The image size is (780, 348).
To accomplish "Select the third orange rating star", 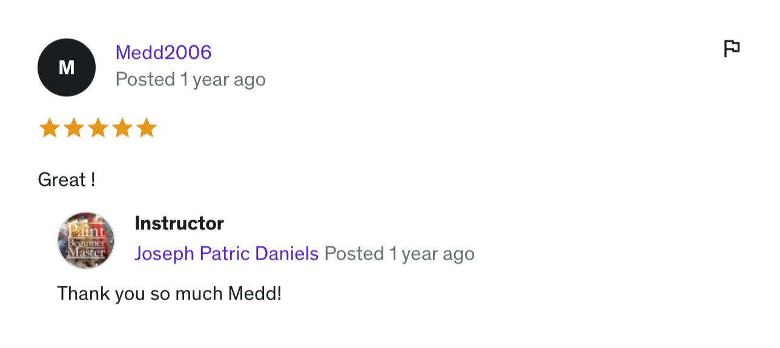I will pos(97,128).
